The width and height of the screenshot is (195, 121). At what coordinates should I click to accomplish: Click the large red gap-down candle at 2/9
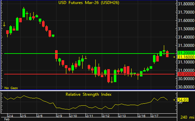click(57, 54)
